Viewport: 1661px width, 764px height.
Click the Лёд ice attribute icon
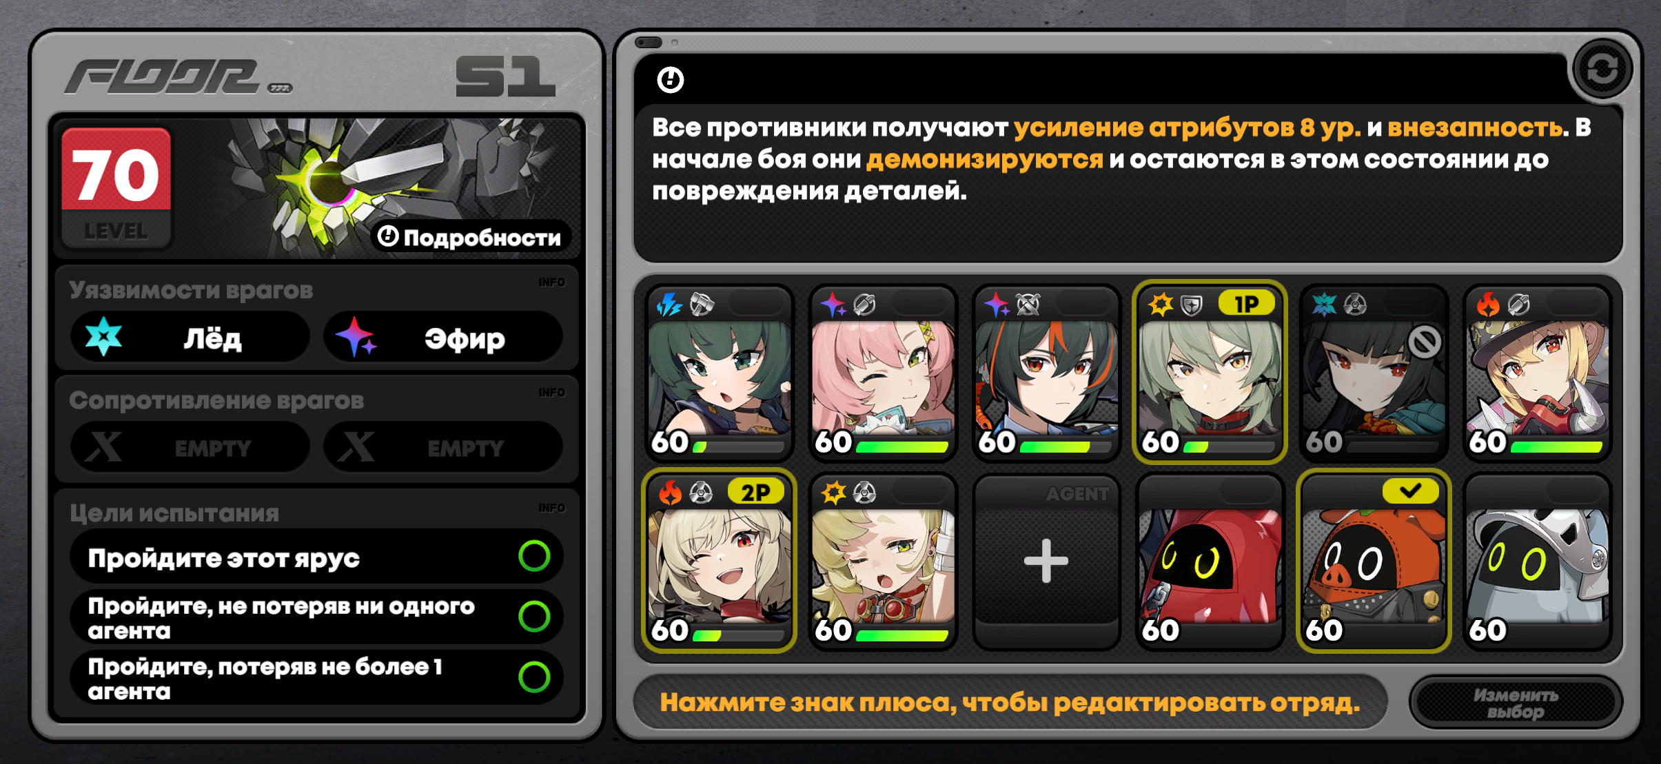[x=103, y=337]
